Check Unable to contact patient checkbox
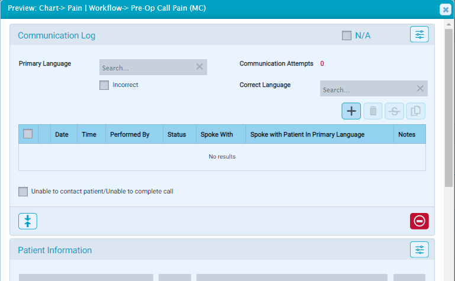 [23, 192]
